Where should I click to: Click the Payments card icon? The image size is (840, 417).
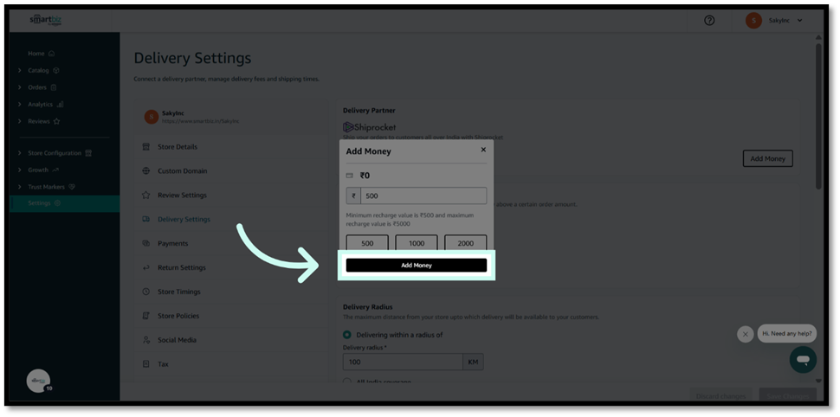[146, 244]
